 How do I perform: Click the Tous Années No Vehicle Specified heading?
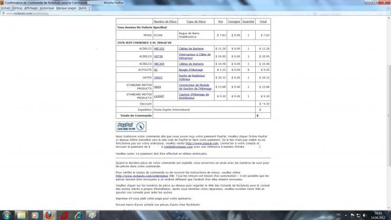pos(142,27)
